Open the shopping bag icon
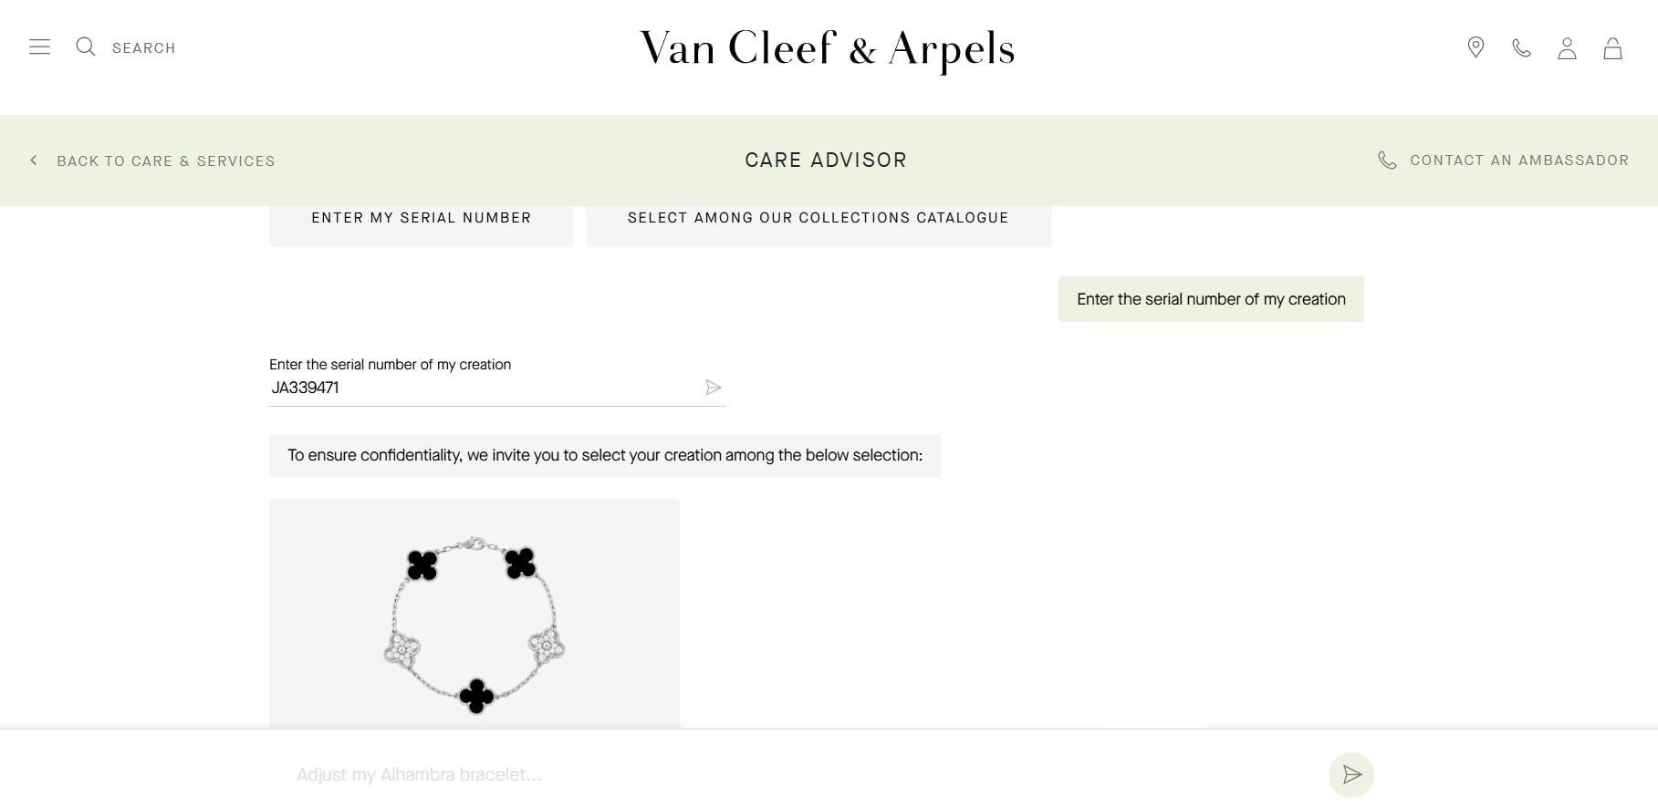1658x808 pixels. tap(1612, 48)
